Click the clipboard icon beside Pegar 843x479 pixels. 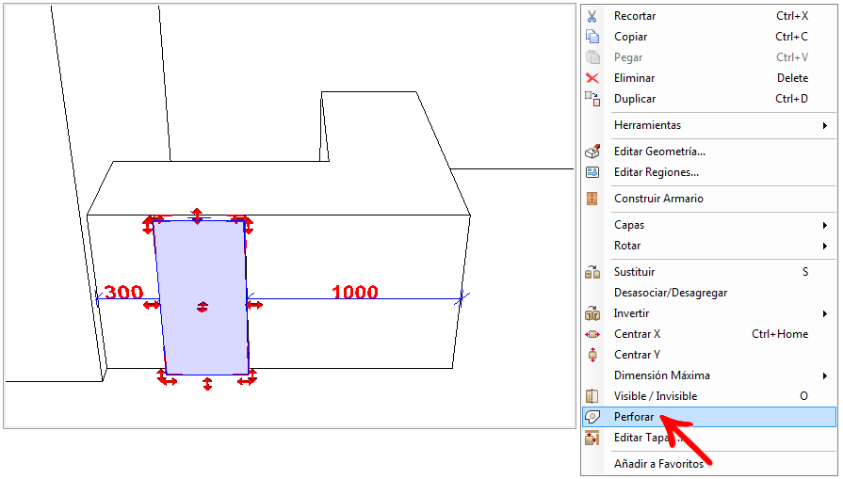coord(592,56)
